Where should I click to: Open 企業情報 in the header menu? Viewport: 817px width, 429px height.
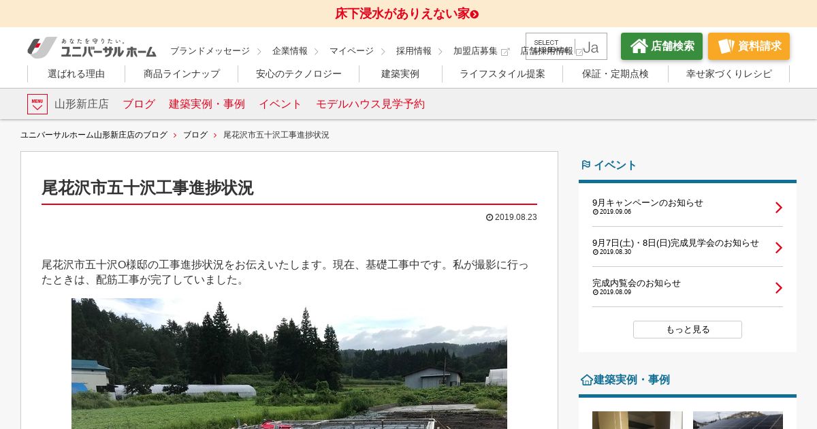(290, 51)
